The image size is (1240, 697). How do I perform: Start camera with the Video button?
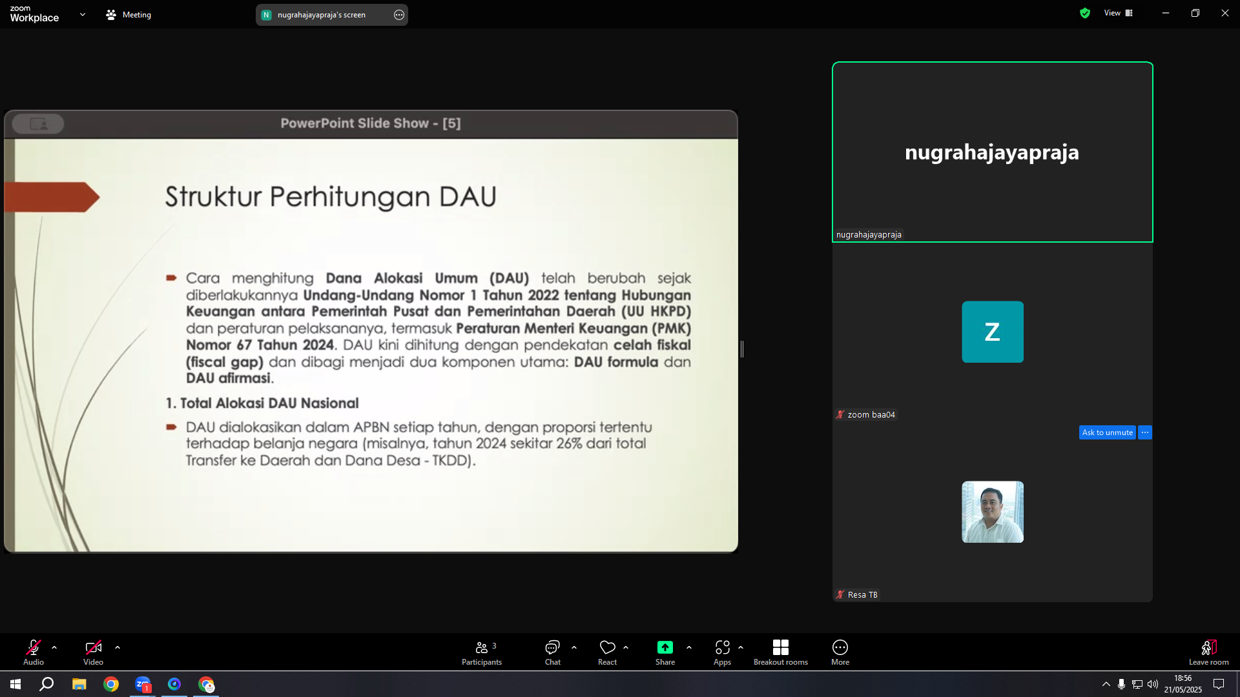(x=93, y=652)
